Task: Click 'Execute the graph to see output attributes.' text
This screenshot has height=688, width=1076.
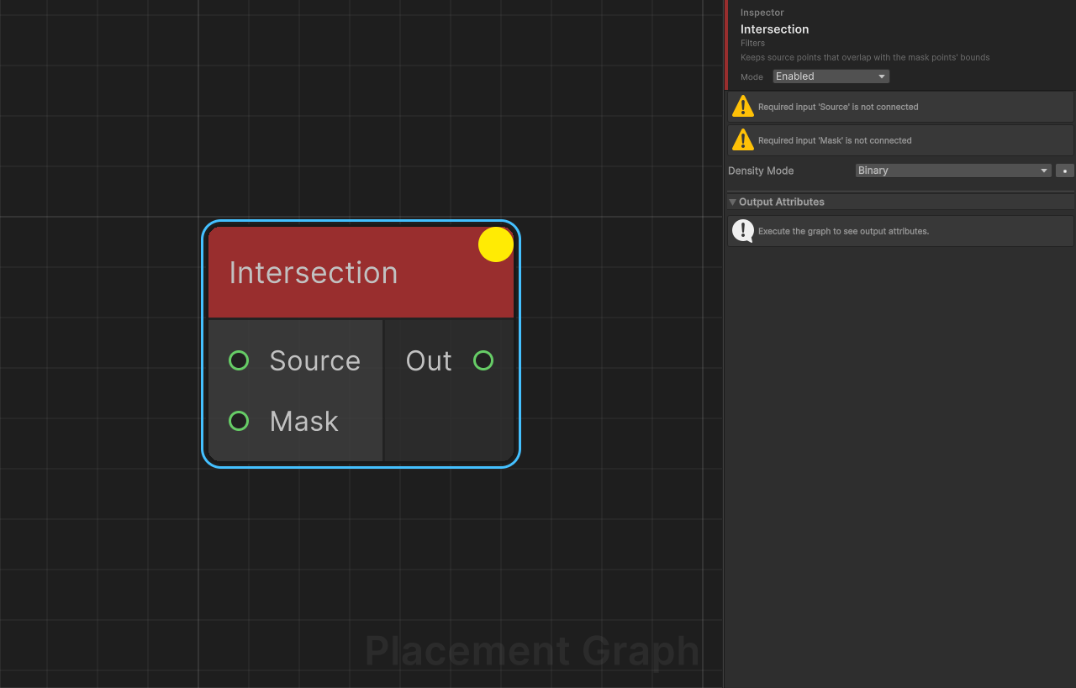Action: (x=843, y=231)
